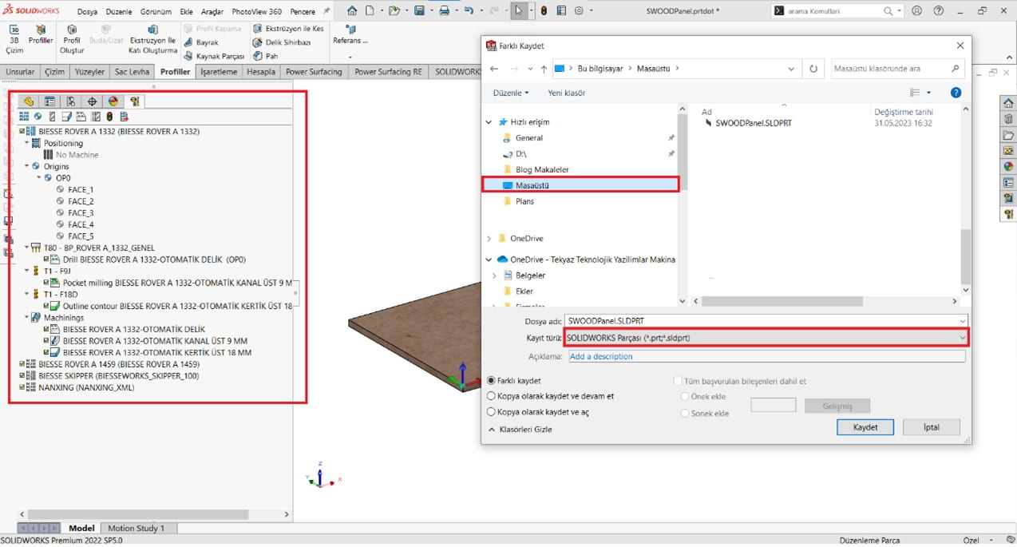Open the view options dropdown in Save dialog
1017x547 pixels.
coord(928,93)
